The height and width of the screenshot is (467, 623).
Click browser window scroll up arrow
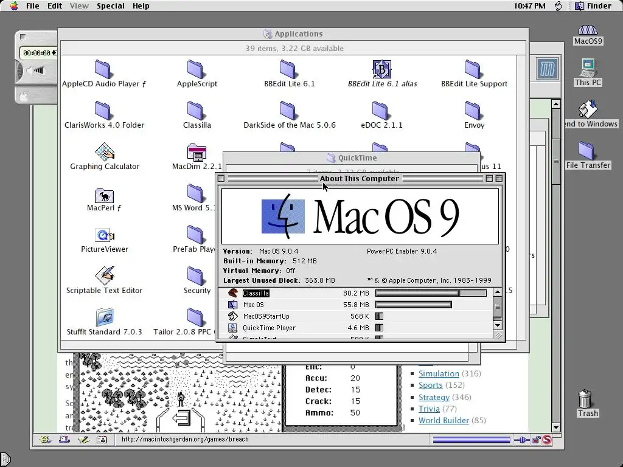coord(556,104)
